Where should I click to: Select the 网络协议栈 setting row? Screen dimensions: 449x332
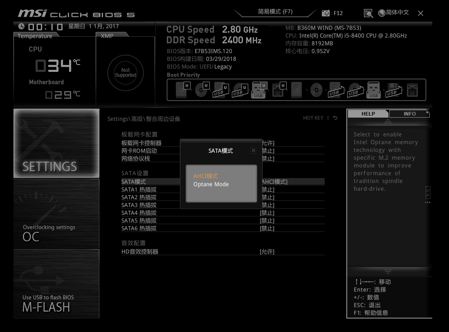point(223,158)
